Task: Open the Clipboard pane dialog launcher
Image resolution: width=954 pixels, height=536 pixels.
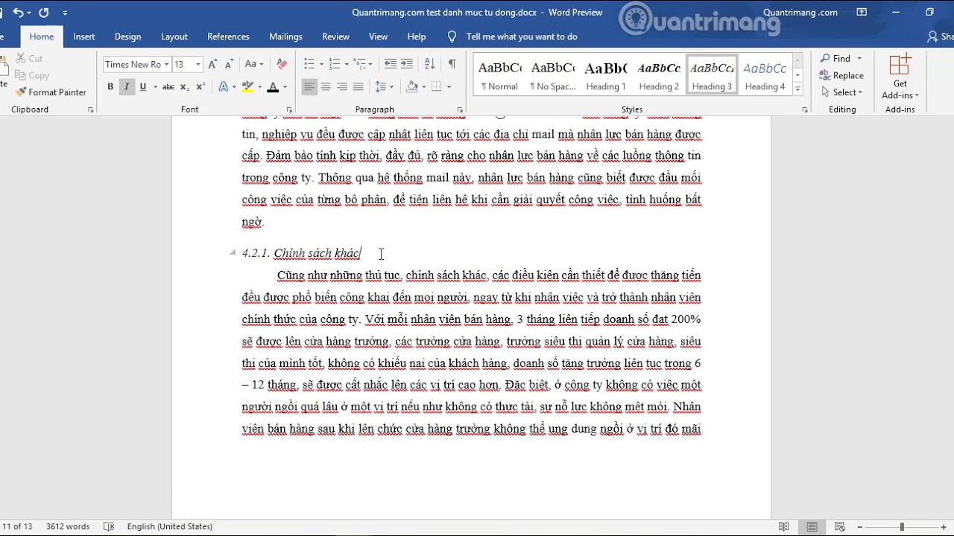Action: coord(91,110)
